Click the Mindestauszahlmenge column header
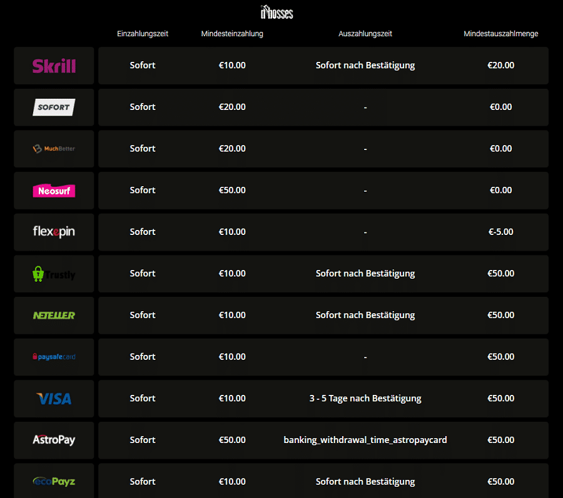 tap(500, 34)
